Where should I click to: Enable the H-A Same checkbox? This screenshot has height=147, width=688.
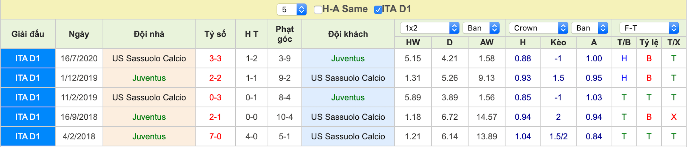click(318, 10)
